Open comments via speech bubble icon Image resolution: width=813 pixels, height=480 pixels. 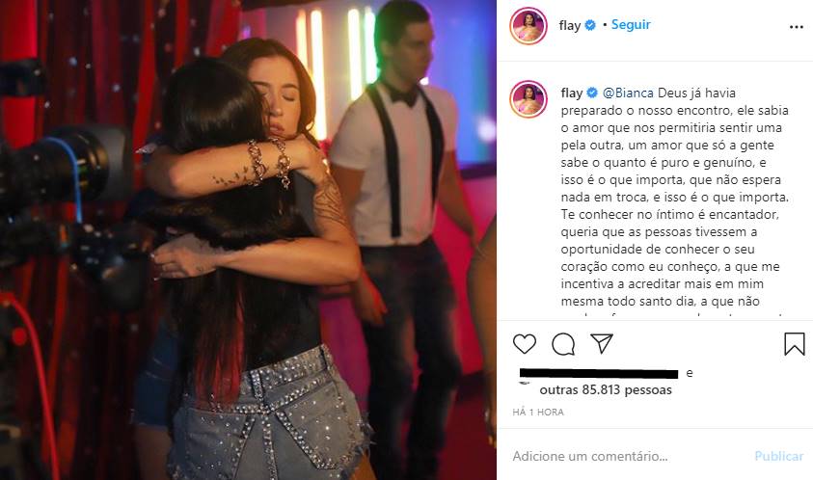[x=563, y=344]
